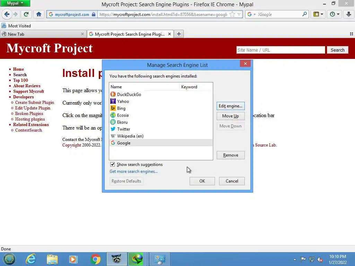Open the ContextSearch link

(28, 130)
